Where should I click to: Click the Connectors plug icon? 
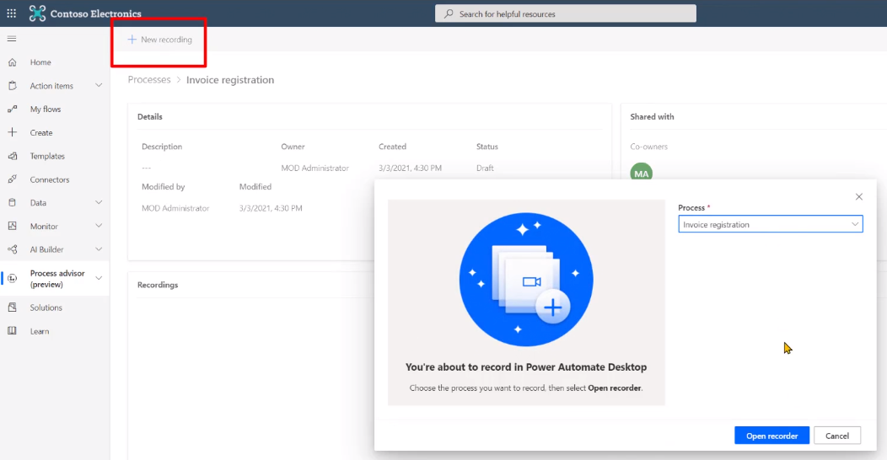pos(13,179)
